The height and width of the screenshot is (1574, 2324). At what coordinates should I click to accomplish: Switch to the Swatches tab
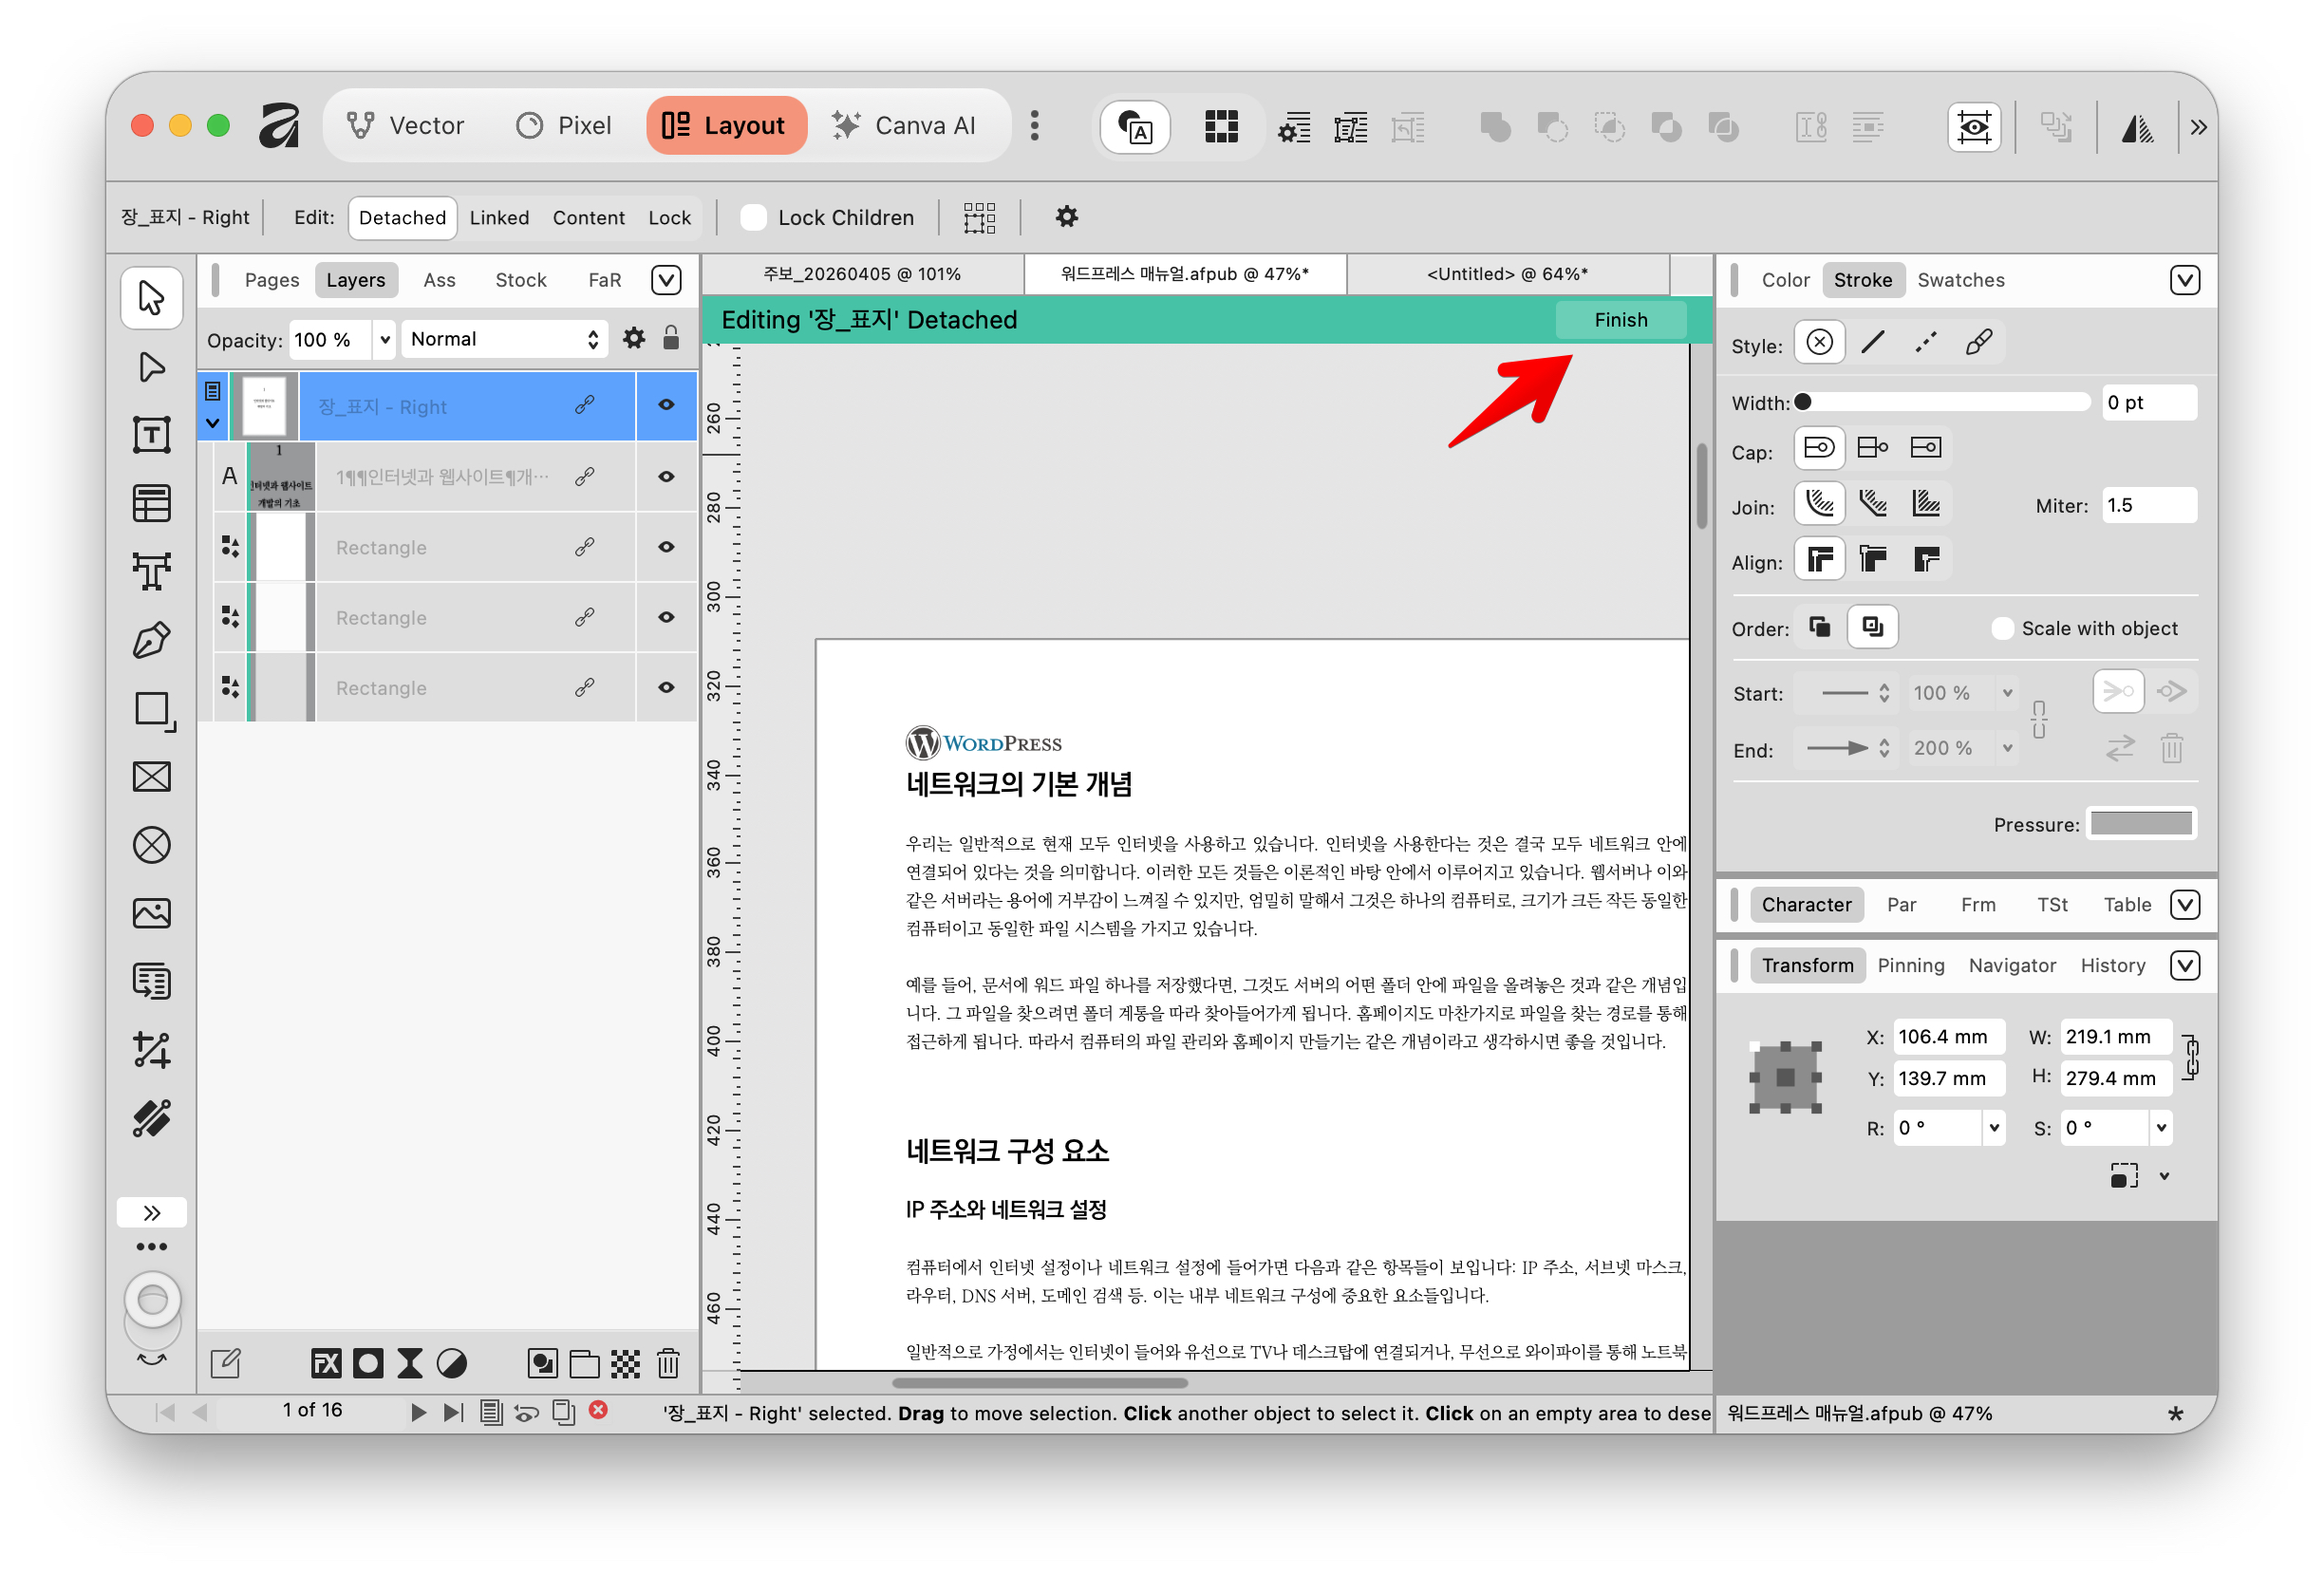1960,280
